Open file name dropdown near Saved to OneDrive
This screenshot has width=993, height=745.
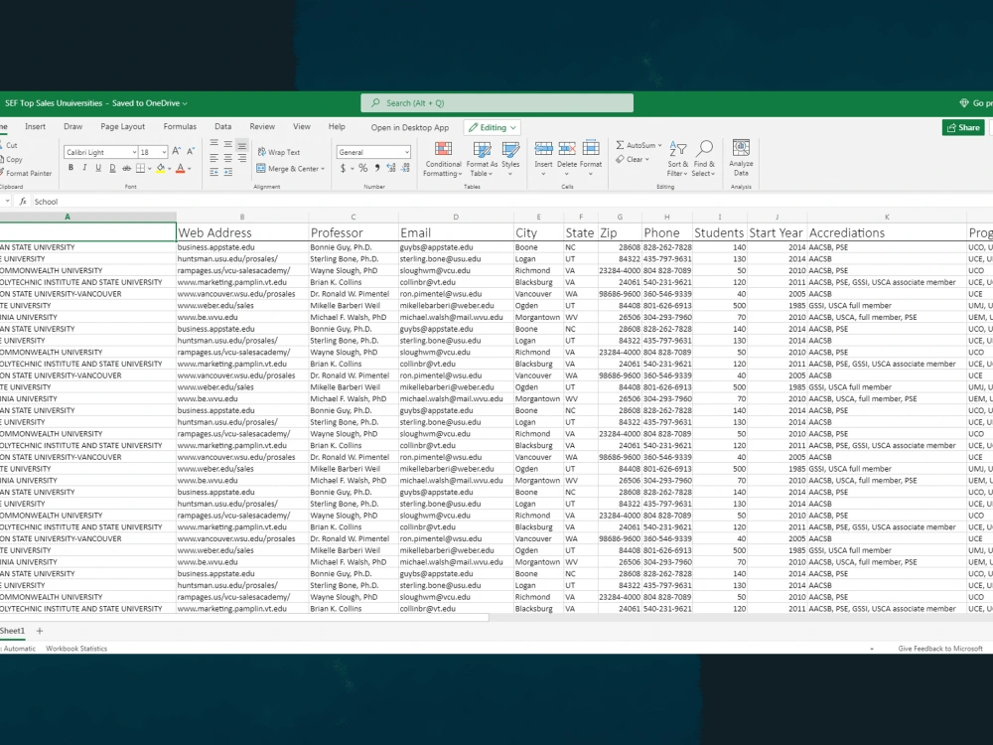(185, 103)
